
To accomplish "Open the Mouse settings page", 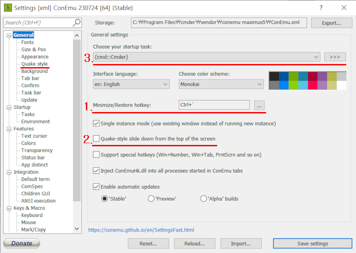I will point(28,223).
